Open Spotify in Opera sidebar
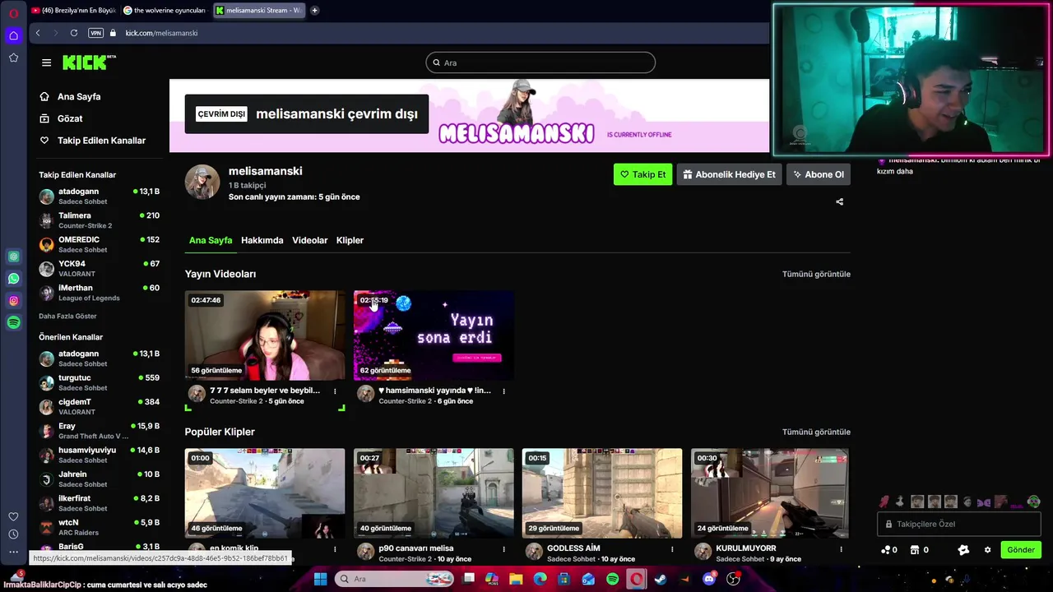This screenshot has width=1053, height=592. tap(13, 323)
